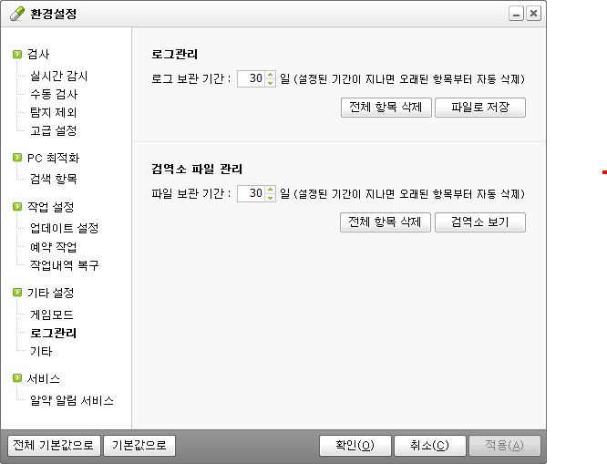Click the PC 최적화 category label
The image size is (607, 464).
pyautogui.click(x=54, y=158)
